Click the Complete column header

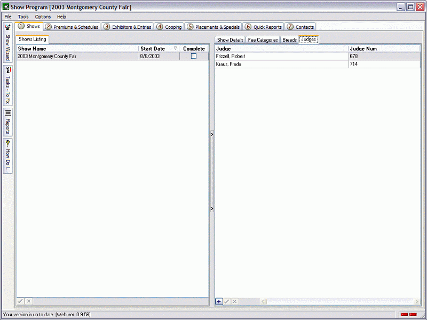pyautogui.click(x=194, y=49)
